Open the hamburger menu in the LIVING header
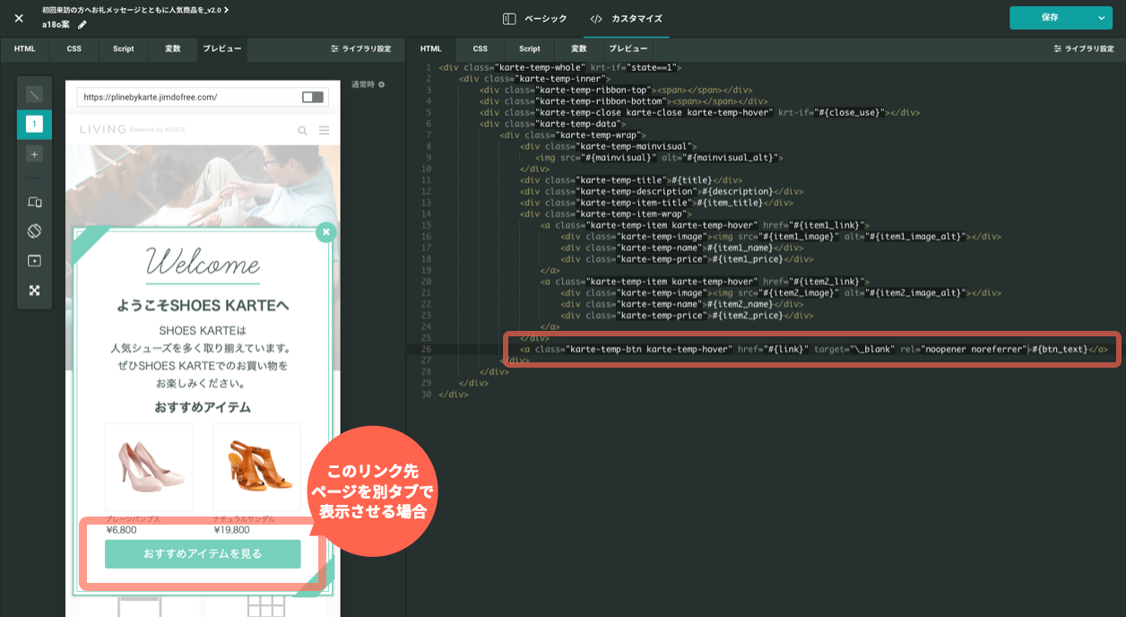The width and height of the screenshot is (1126, 617). 324,130
